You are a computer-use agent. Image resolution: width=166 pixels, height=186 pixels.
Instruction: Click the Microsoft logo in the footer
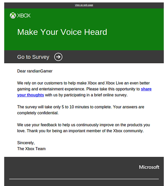coord(149,167)
